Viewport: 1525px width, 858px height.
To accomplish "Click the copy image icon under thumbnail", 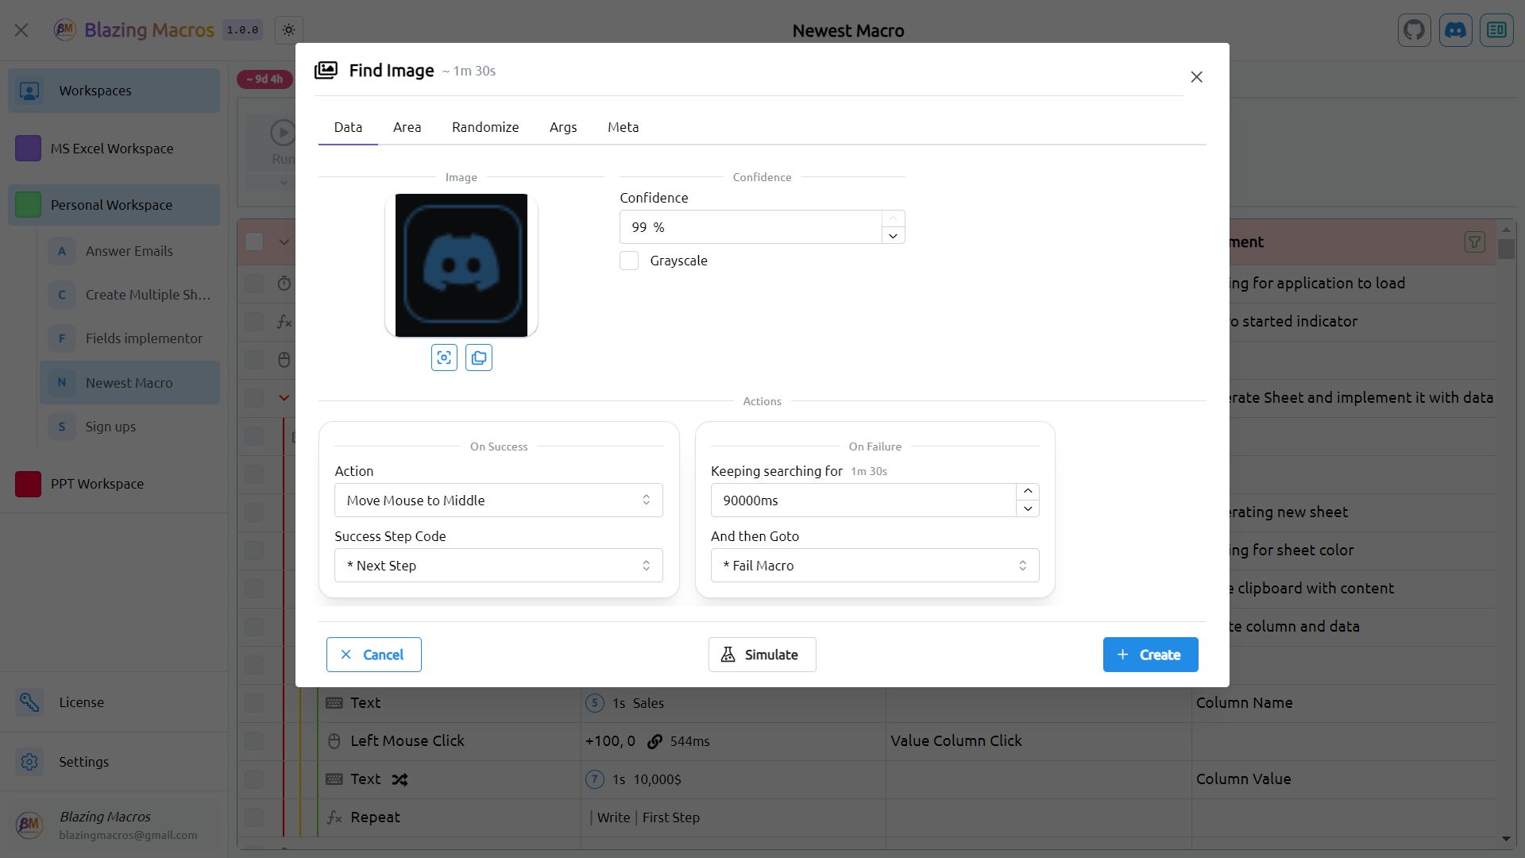I will pos(478,357).
